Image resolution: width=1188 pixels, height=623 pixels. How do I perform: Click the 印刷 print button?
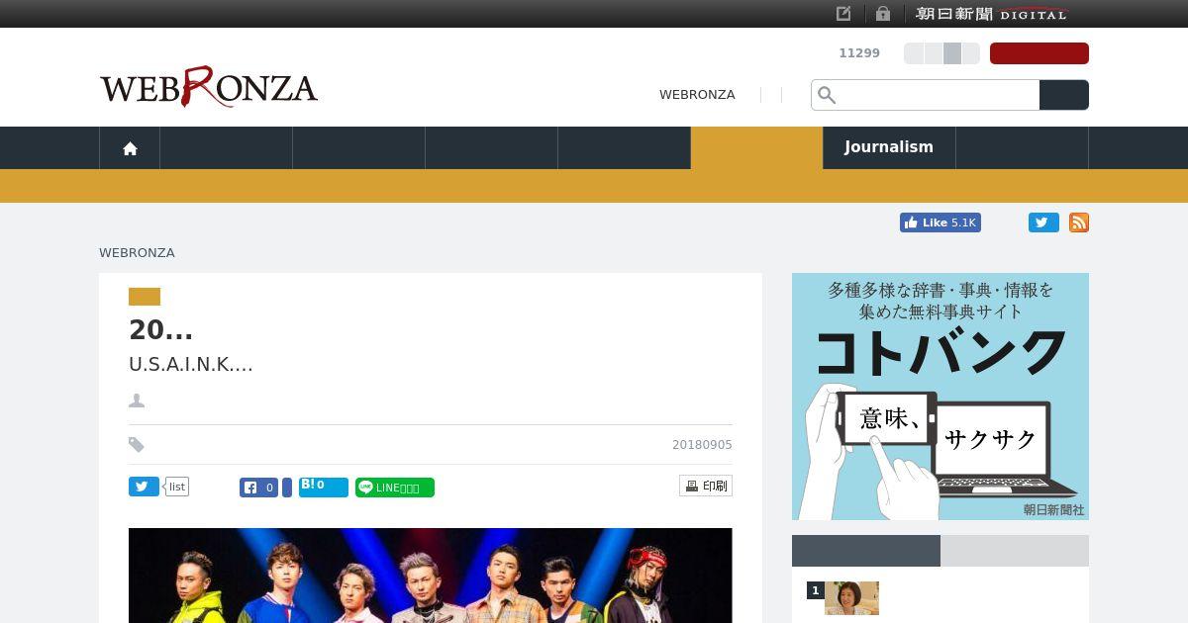point(706,486)
